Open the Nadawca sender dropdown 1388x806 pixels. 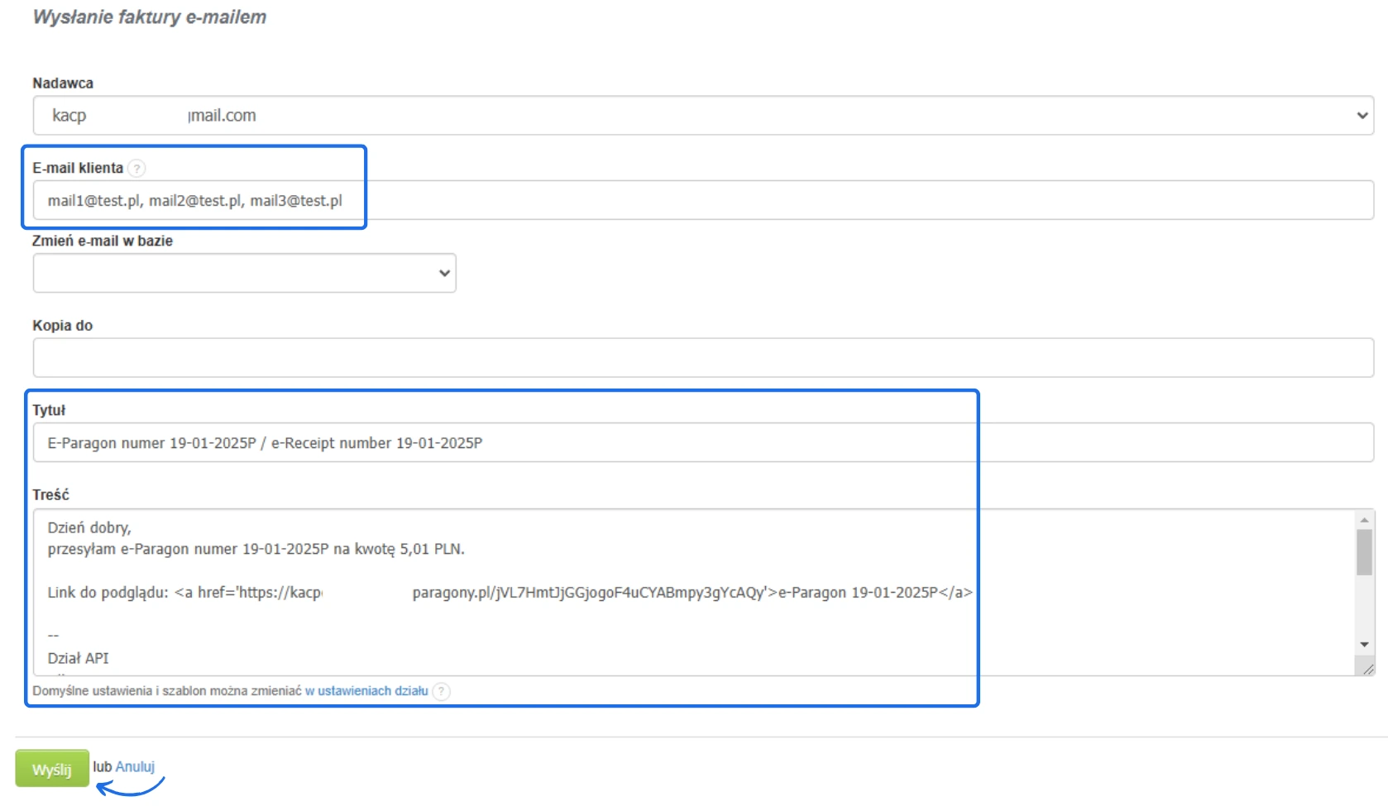click(703, 116)
